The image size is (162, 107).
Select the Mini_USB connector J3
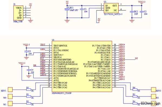click(18, 13)
